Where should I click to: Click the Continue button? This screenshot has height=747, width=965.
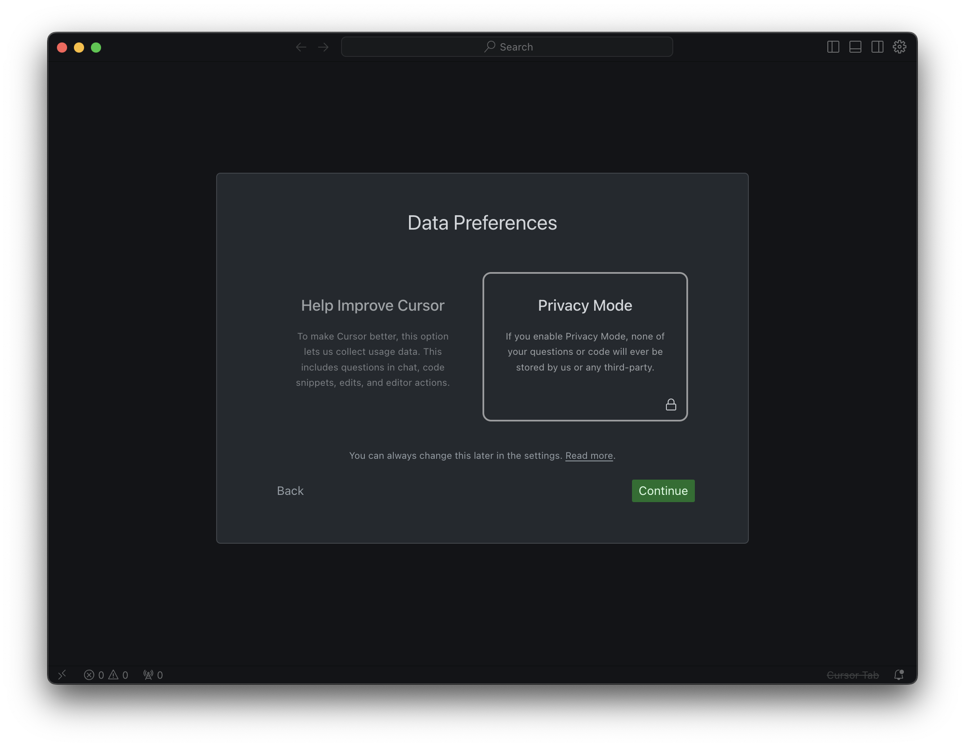[x=663, y=491]
